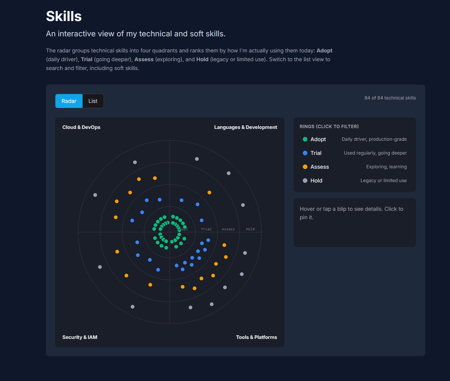Image resolution: width=450 pixels, height=381 pixels.
Task: Click the 'Assess' ring label on radar axis
Action: click(228, 229)
